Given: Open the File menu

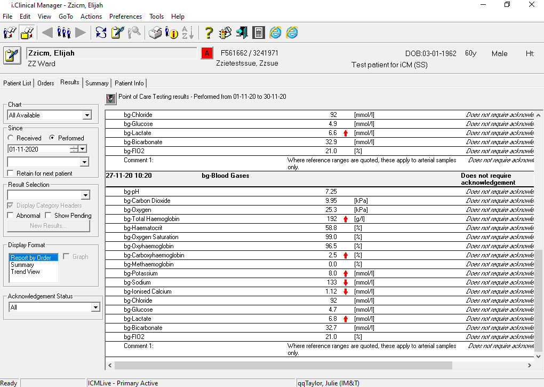Looking at the screenshot, I should (7, 17).
